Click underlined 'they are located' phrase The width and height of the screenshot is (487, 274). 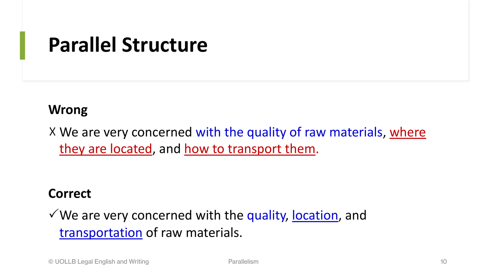point(106,149)
